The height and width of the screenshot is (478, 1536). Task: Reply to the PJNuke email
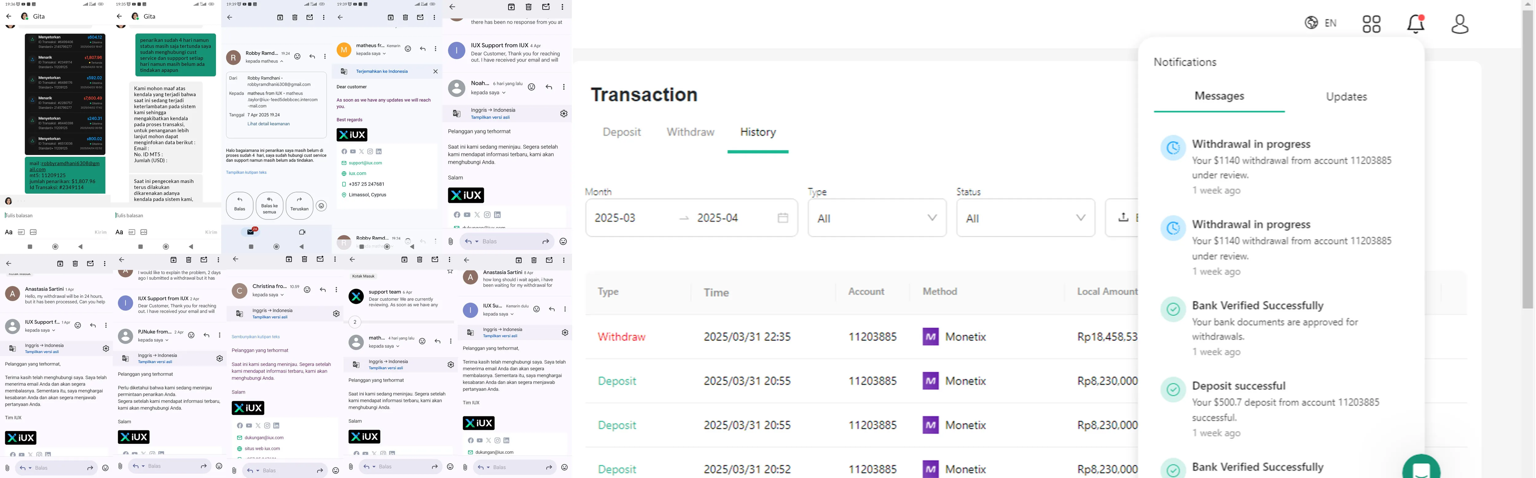(x=206, y=335)
